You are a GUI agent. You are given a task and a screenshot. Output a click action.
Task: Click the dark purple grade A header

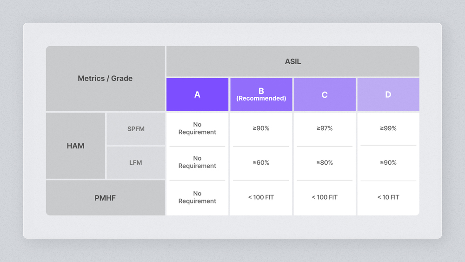click(197, 94)
